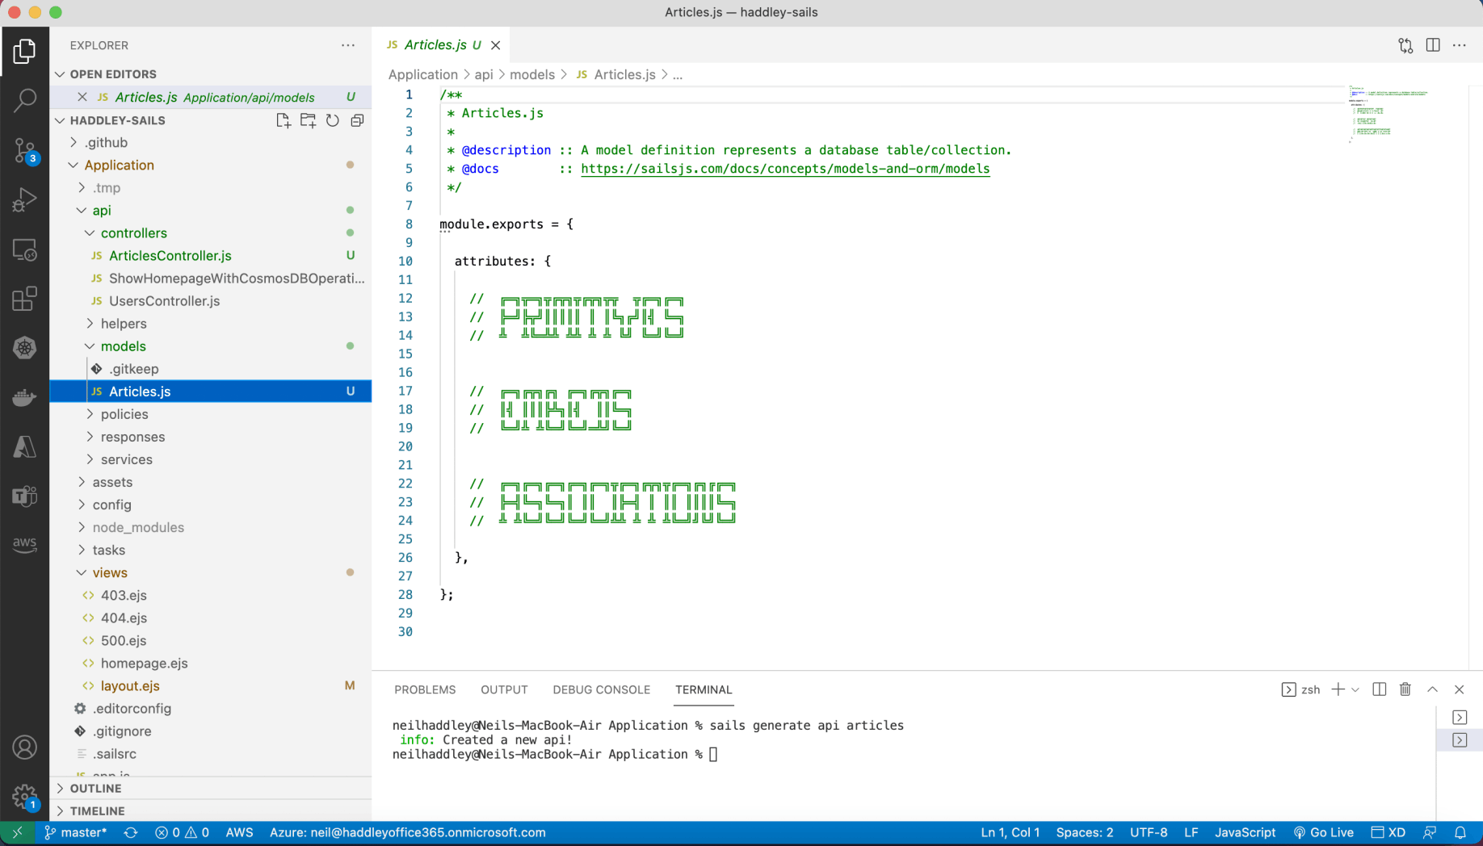Open the Docker panel icon
This screenshot has width=1483, height=846.
pyautogui.click(x=24, y=398)
